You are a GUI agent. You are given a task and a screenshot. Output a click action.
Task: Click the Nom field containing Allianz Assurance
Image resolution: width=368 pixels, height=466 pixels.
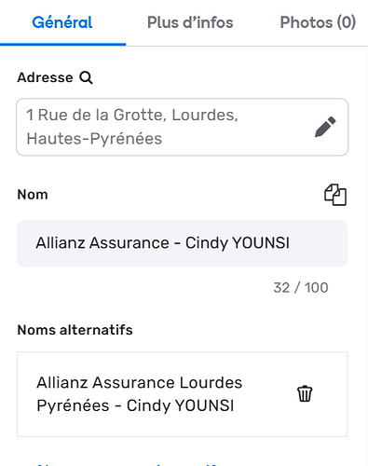pos(182,243)
